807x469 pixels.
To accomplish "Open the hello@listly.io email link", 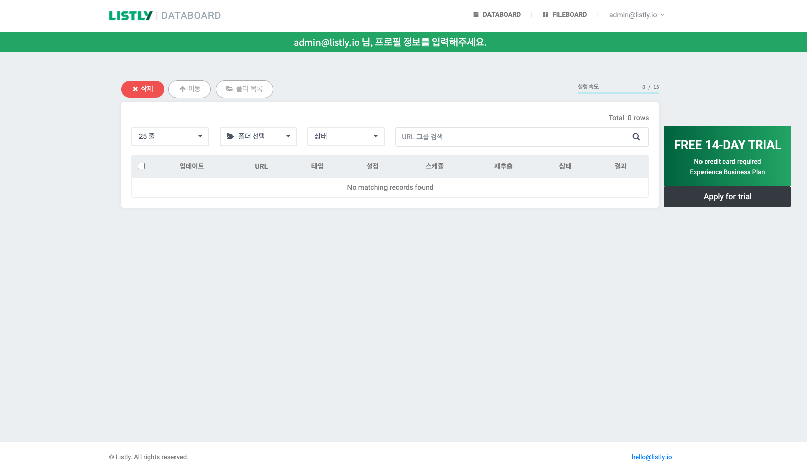I will click(x=651, y=457).
